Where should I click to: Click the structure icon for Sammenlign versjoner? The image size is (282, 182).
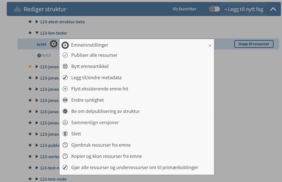click(x=65, y=122)
